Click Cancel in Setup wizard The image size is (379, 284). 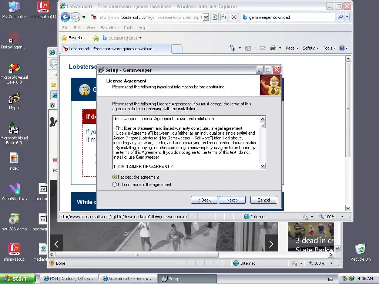[x=264, y=200]
